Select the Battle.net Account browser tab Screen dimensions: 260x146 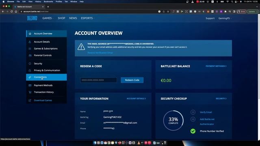[28, 7]
